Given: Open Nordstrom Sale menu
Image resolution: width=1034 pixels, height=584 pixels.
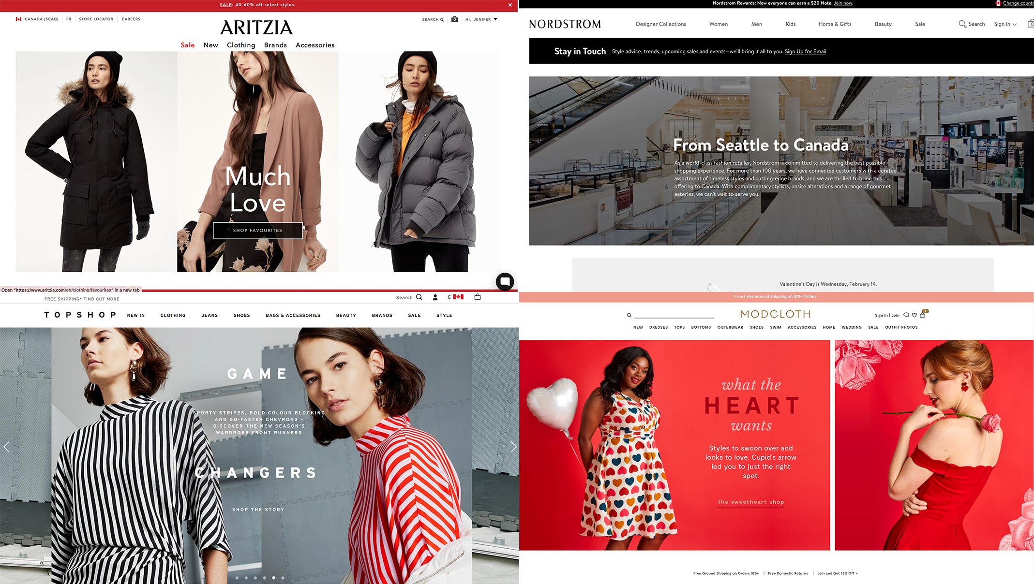Looking at the screenshot, I should point(920,24).
